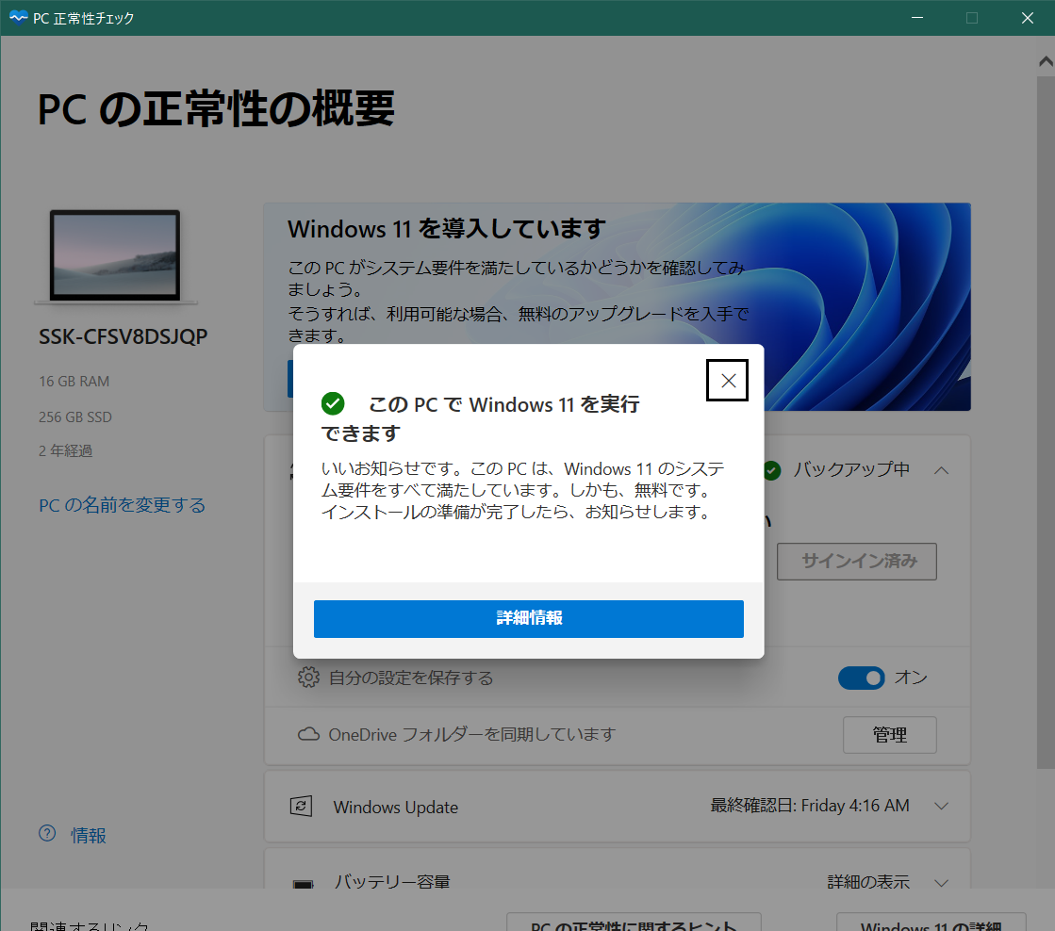
Task: Click the Windows Update sync icon
Action: pyautogui.click(x=301, y=806)
